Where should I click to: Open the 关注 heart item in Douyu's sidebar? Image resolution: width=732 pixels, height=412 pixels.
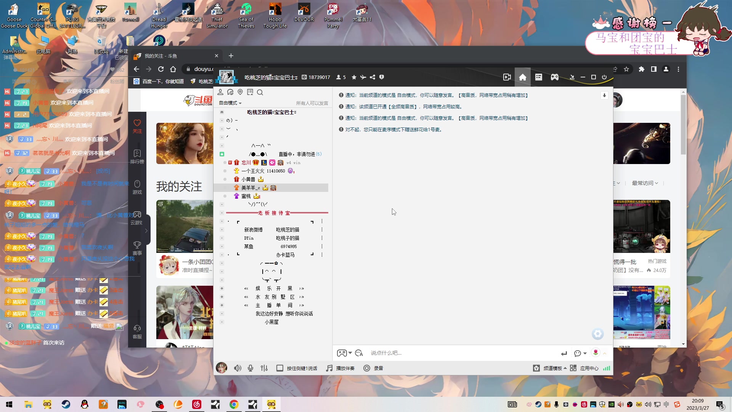tap(137, 126)
